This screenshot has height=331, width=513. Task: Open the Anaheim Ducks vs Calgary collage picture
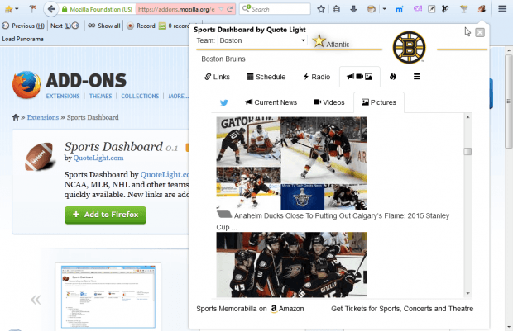coord(291,163)
